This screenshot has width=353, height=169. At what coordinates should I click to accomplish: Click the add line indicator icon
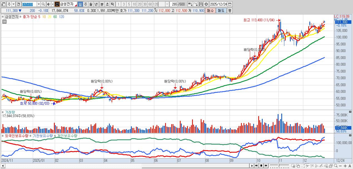[196, 4]
